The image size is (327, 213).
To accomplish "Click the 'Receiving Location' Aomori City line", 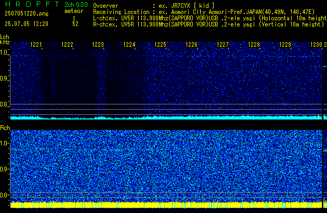I will (204, 12).
